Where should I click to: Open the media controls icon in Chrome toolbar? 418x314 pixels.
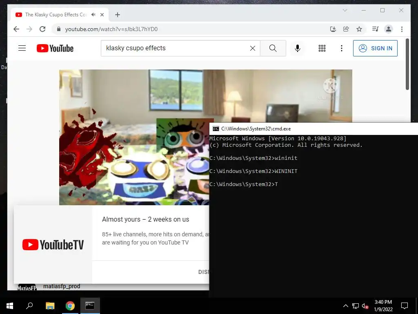tap(376, 29)
